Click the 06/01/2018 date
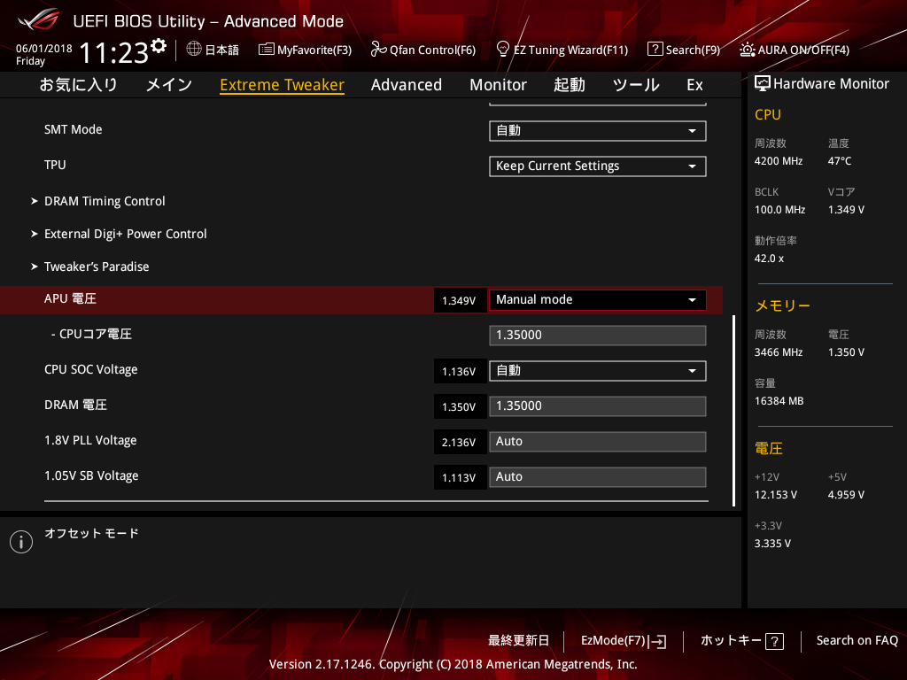Image resolution: width=907 pixels, height=680 pixels. click(44, 49)
